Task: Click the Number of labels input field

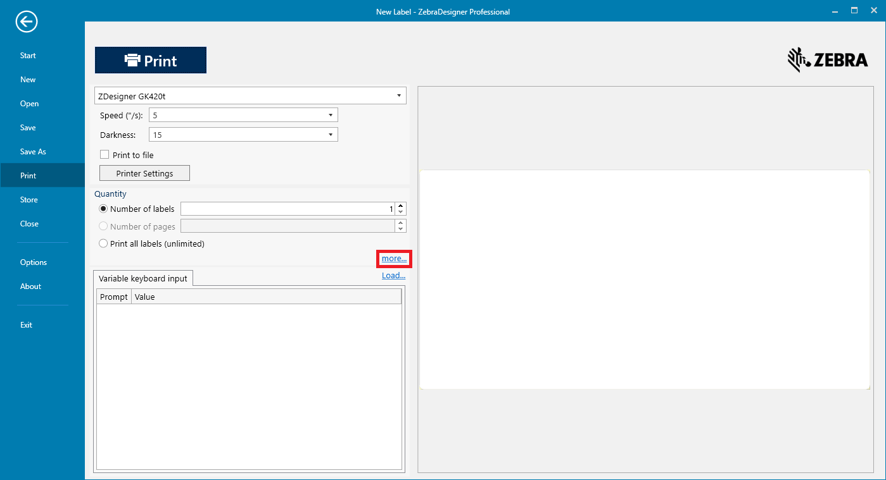Action: [288, 209]
